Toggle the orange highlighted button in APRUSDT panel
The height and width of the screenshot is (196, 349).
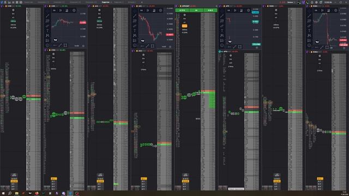pyautogui.click(x=184, y=26)
